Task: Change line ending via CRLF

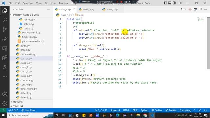Action: [x=135, y=110]
